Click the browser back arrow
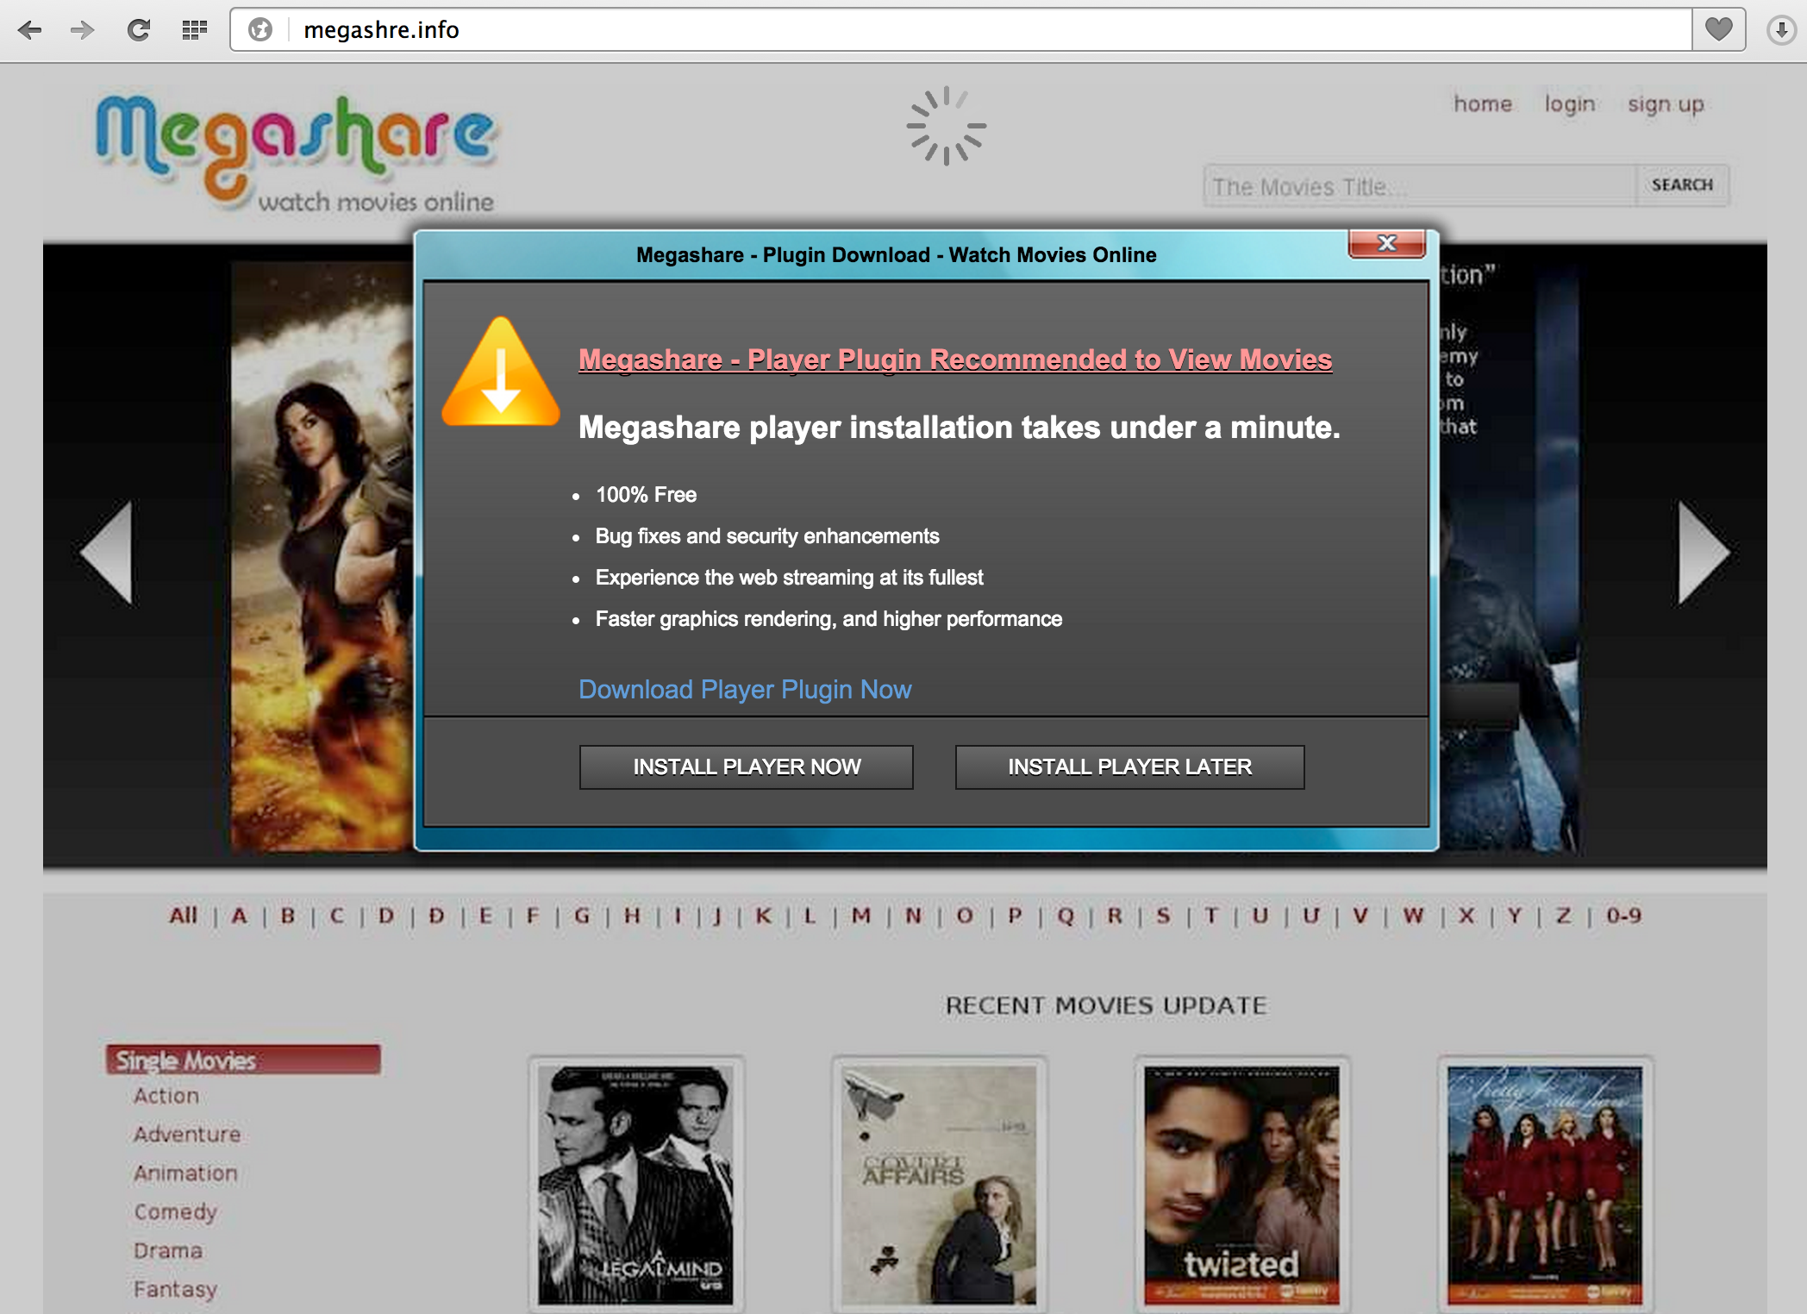Screen dimensions: 1807x1314 30,30
